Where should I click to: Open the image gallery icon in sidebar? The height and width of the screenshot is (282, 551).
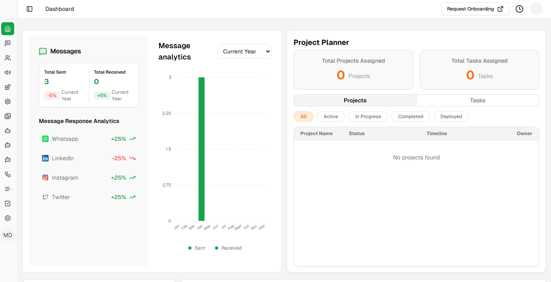click(x=8, y=116)
